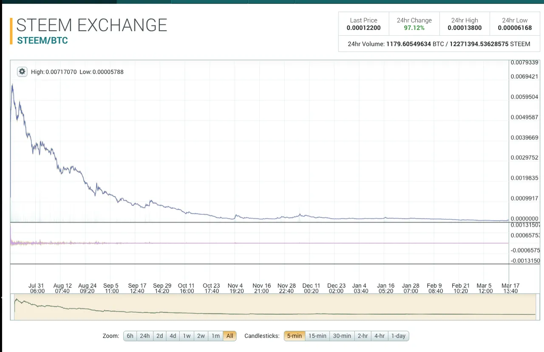The image size is (544, 352).
Task: Set zoom to 4d
Action: [x=173, y=336]
